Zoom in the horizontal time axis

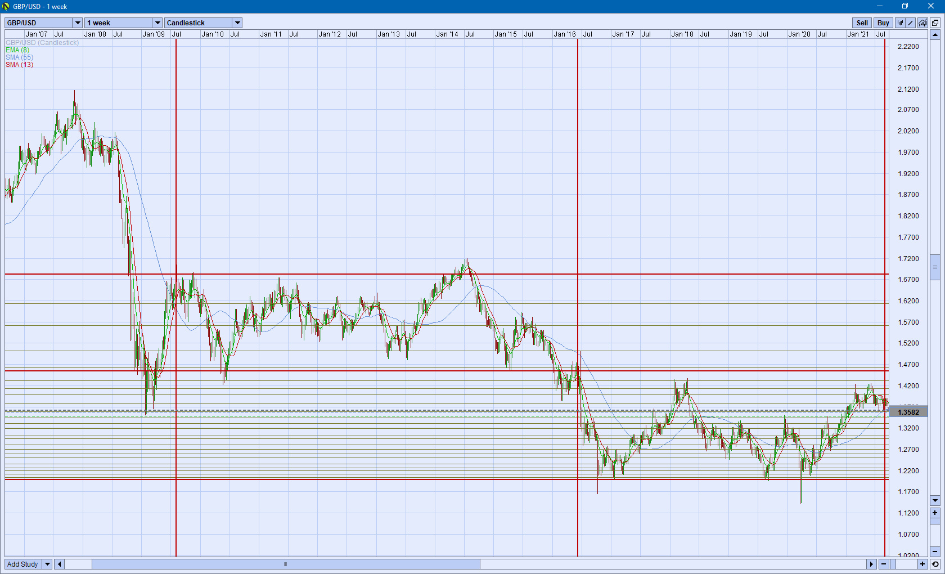tap(922, 564)
